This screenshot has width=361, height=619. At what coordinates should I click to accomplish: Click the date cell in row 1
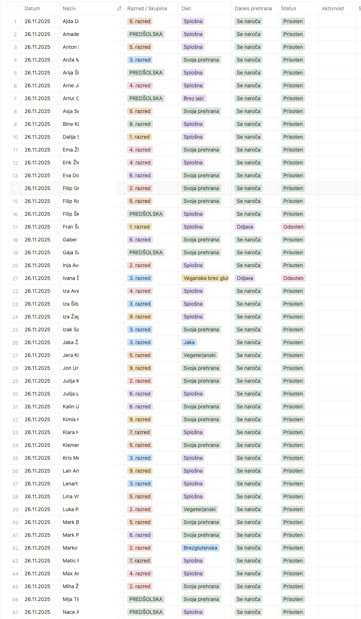coord(37,21)
